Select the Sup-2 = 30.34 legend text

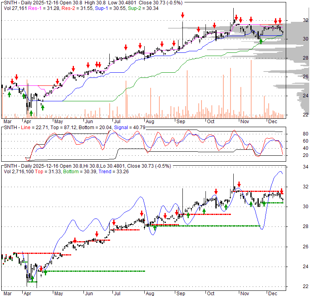143,8
